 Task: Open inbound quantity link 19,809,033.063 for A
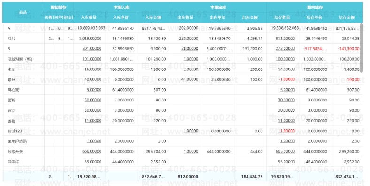click(91, 28)
